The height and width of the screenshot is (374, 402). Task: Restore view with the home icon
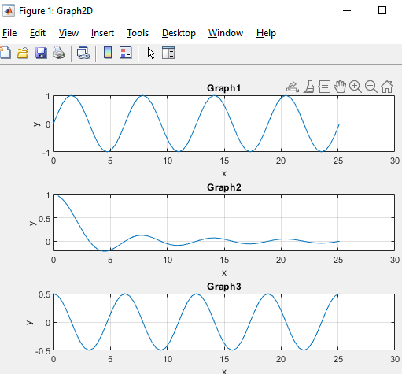[x=387, y=87]
